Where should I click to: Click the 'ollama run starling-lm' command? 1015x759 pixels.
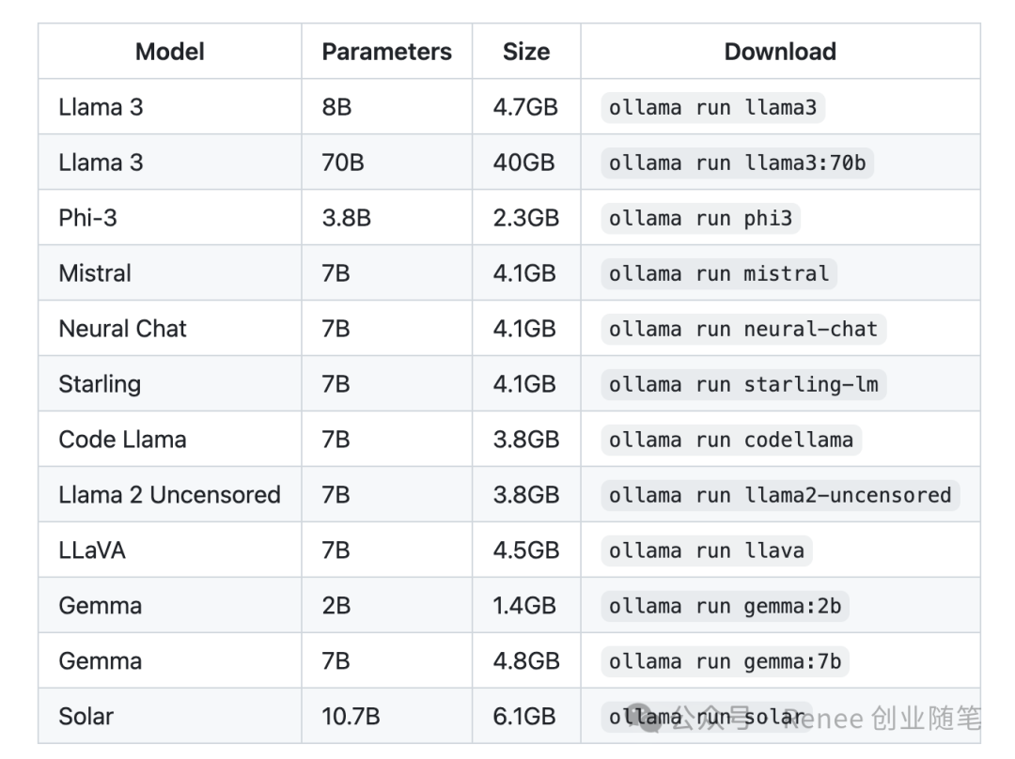coord(743,384)
